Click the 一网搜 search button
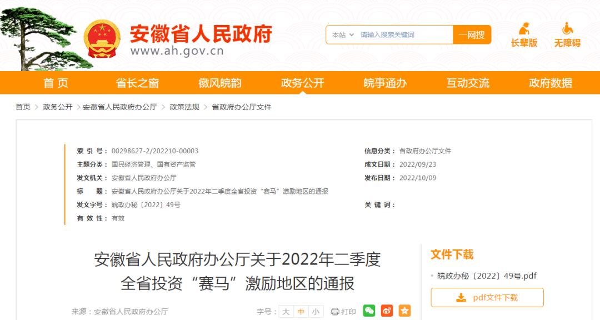 coord(472,34)
